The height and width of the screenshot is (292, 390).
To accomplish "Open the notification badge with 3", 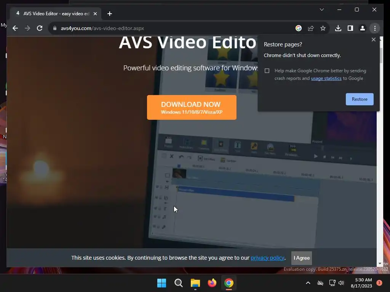I will (x=379, y=283).
